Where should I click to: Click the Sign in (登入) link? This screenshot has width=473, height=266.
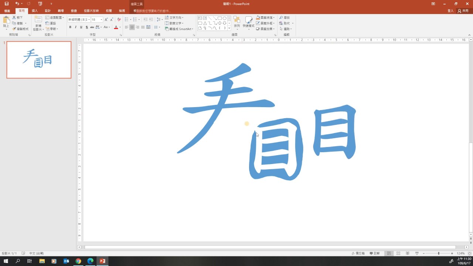pyautogui.click(x=450, y=11)
